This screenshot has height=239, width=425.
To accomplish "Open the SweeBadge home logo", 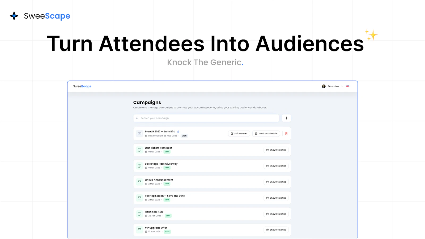I will click(x=82, y=86).
